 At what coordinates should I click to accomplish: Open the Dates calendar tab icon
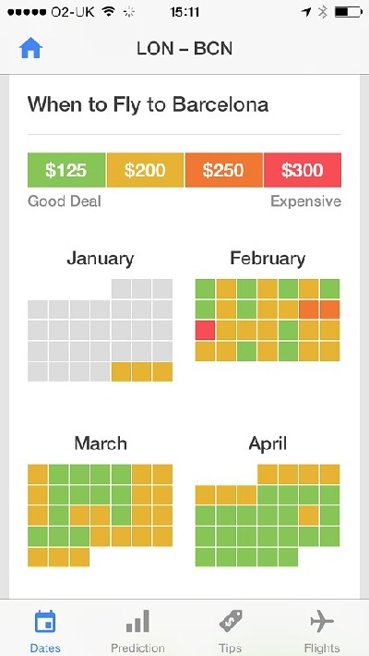coord(45,622)
